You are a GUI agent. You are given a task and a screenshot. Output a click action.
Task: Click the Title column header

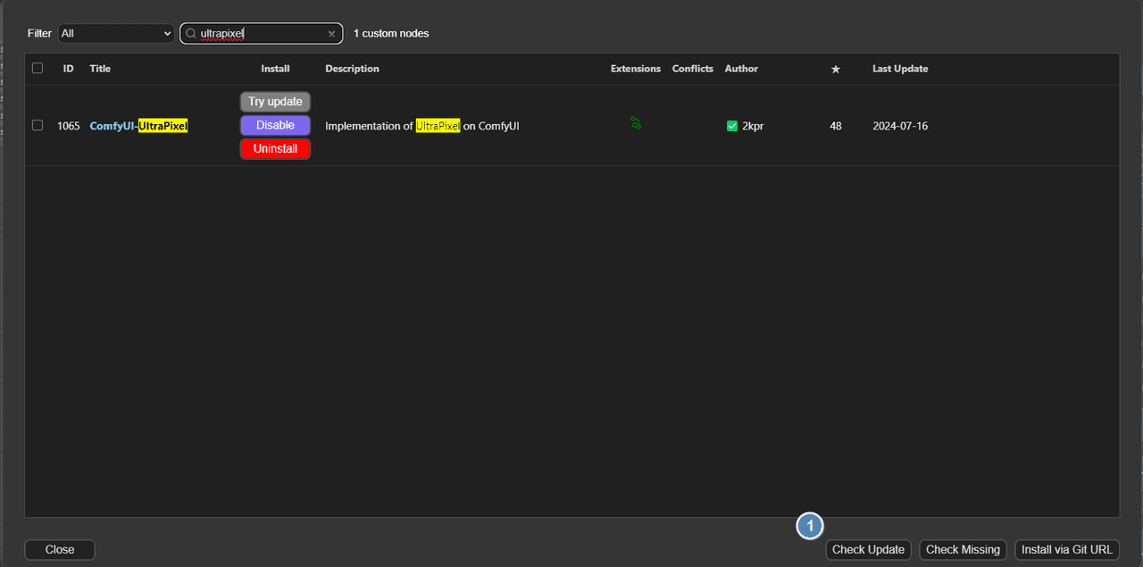pyautogui.click(x=100, y=69)
